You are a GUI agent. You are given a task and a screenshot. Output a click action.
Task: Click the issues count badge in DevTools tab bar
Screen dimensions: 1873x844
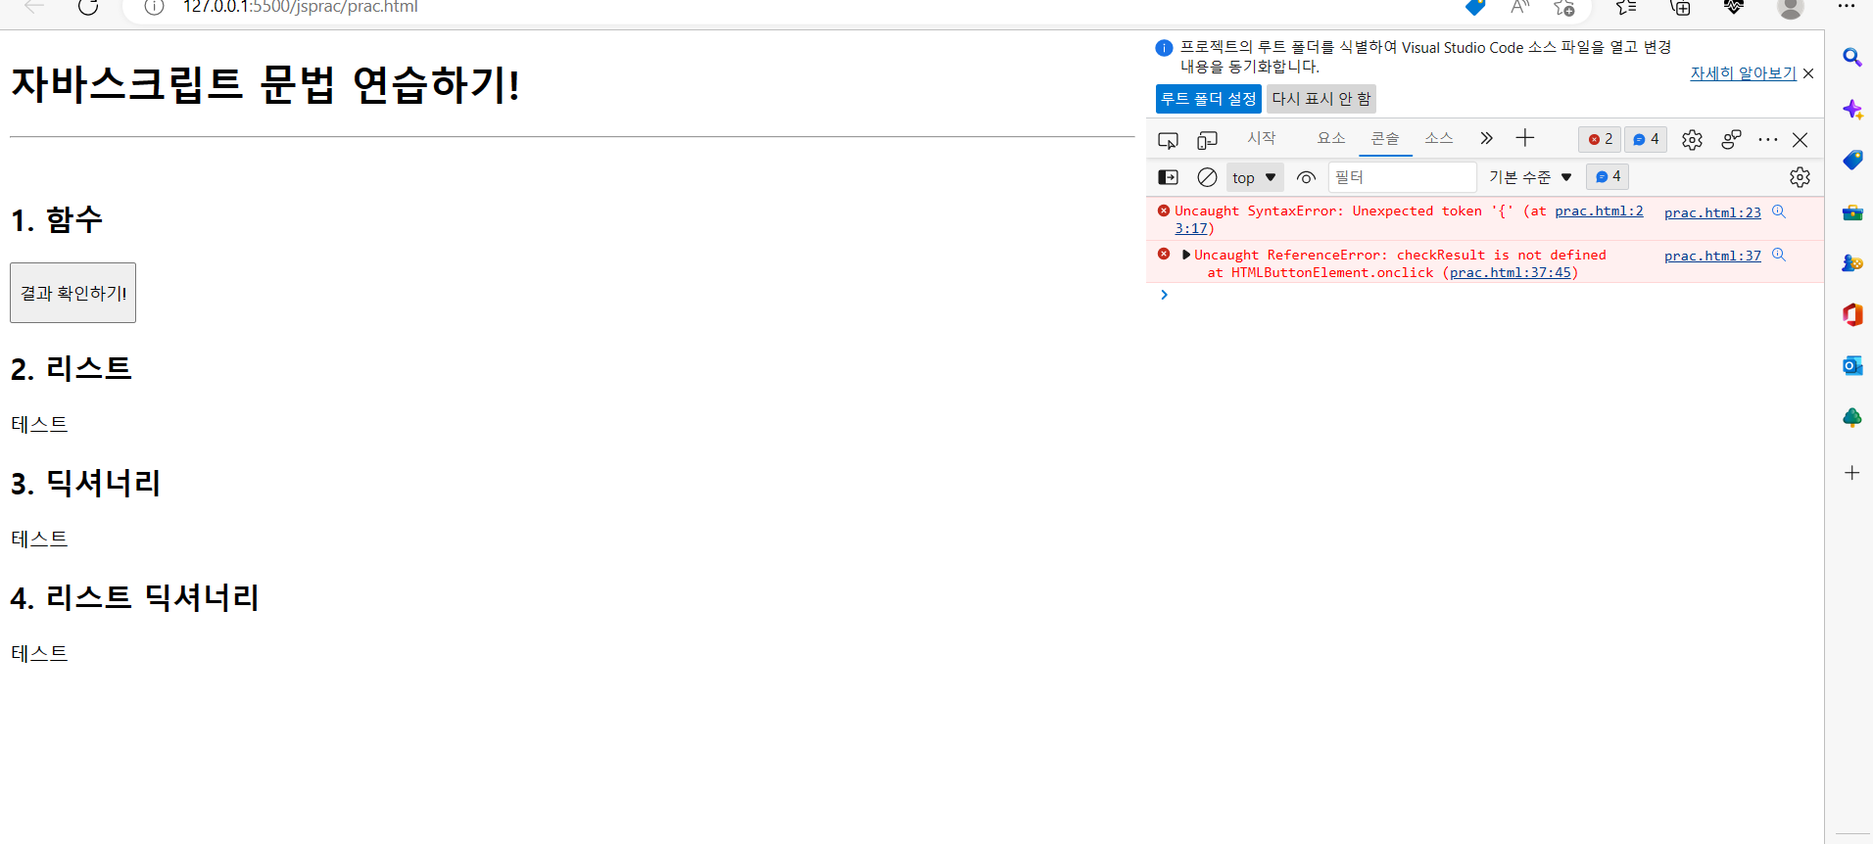[1646, 139]
